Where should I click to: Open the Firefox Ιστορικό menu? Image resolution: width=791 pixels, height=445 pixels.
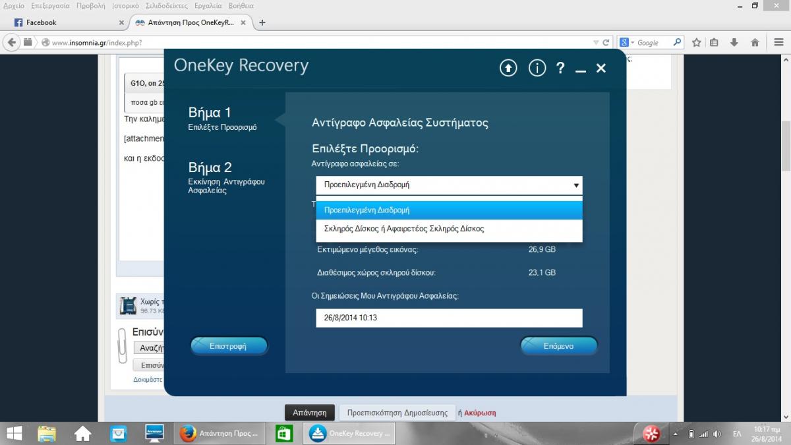[125, 5]
